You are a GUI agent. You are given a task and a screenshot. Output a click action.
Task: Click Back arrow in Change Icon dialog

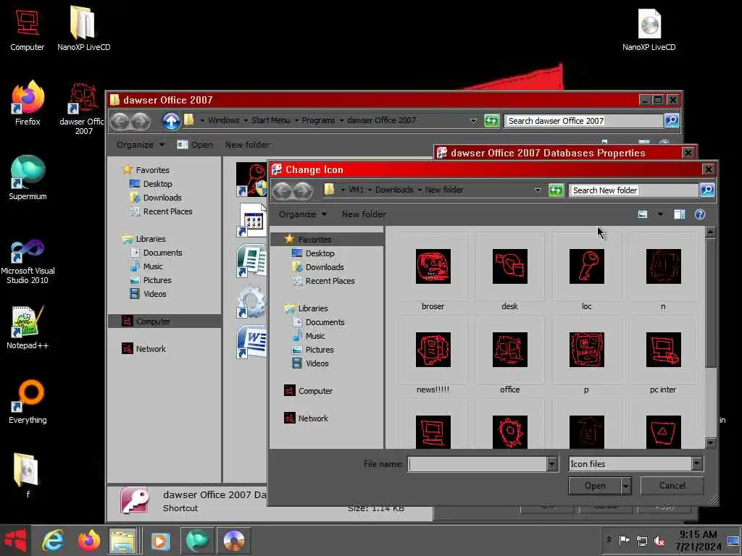283,190
